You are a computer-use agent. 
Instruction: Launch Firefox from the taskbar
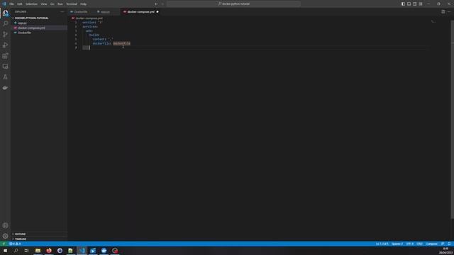tap(49, 251)
